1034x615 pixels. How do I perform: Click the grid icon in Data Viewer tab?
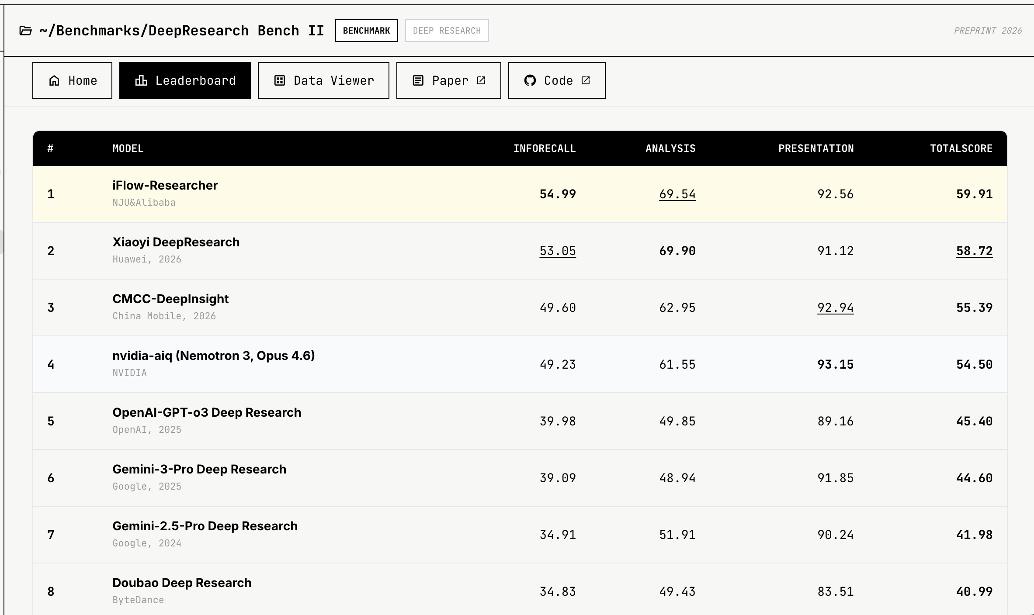click(x=280, y=80)
